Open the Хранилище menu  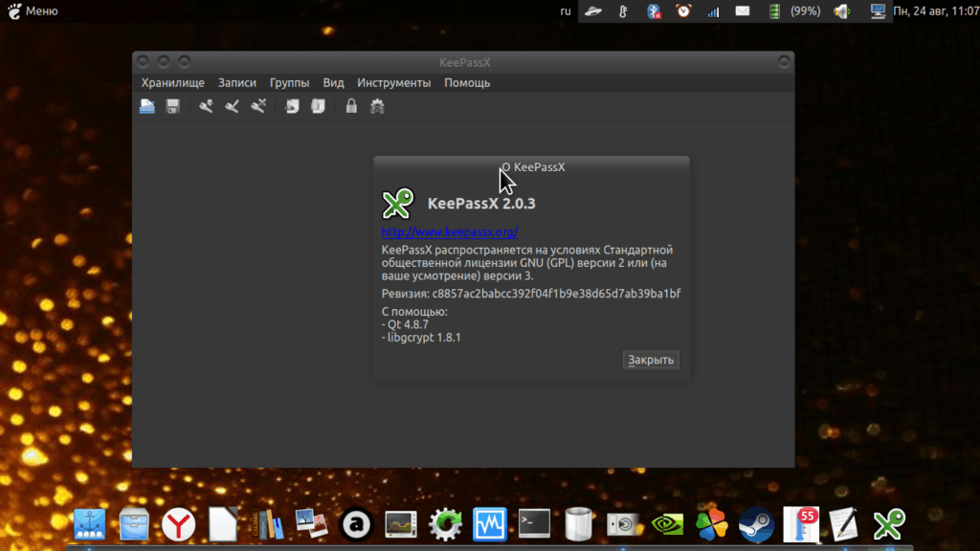pos(172,82)
